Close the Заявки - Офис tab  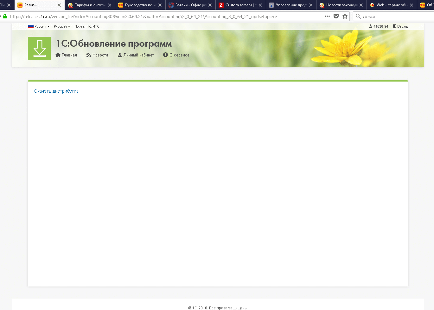click(x=210, y=5)
